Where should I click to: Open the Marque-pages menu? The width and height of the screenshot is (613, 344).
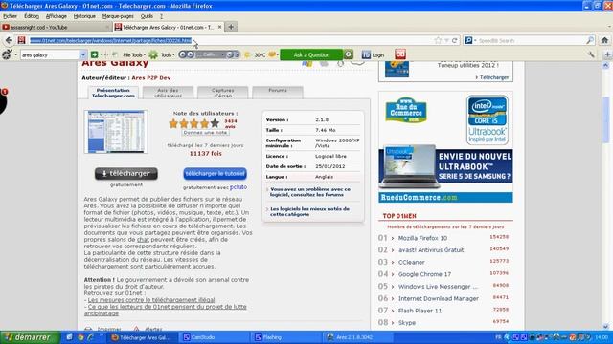coord(118,16)
